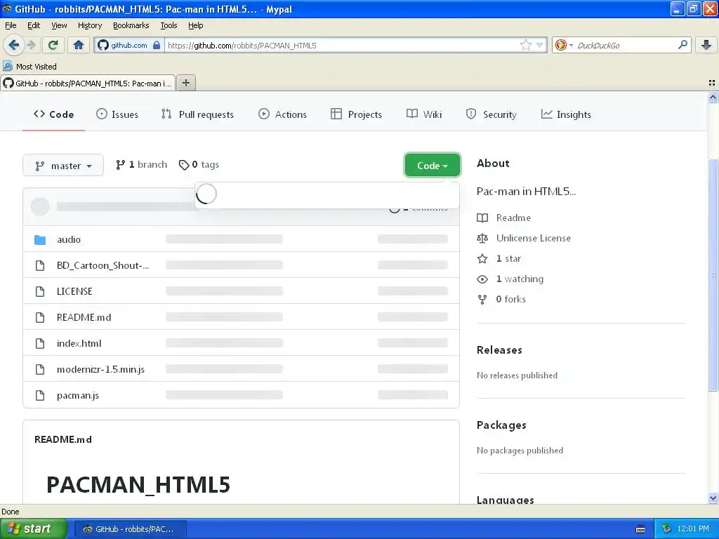Select the GitHub taskbar window button
Viewport: 719px width, 539px height.
pyautogui.click(x=130, y=529)
